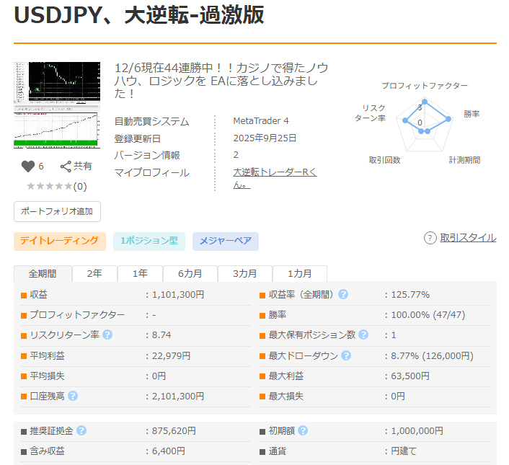The width and height of the screenshot is (509, 465).
Task: Click the heart favorite icon
Action: 28,167
